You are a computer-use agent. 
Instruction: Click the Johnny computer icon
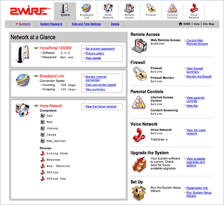(x=43, y=128)
